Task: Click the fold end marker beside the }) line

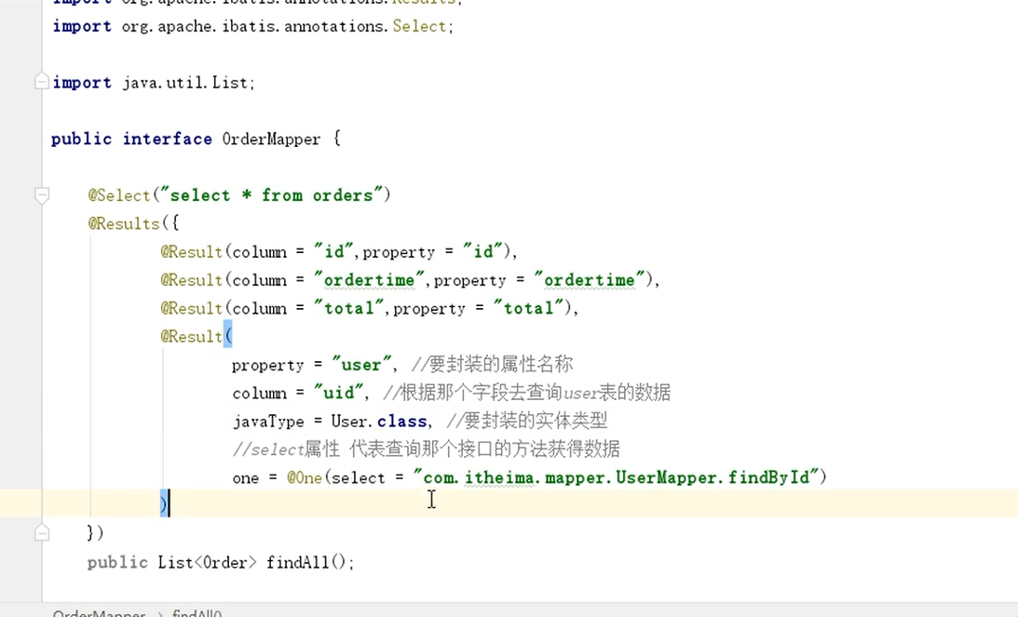Action: (x=42, y=532)
